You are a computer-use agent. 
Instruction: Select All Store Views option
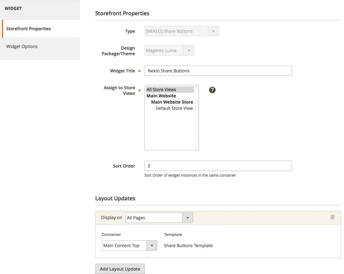(170, 90)
